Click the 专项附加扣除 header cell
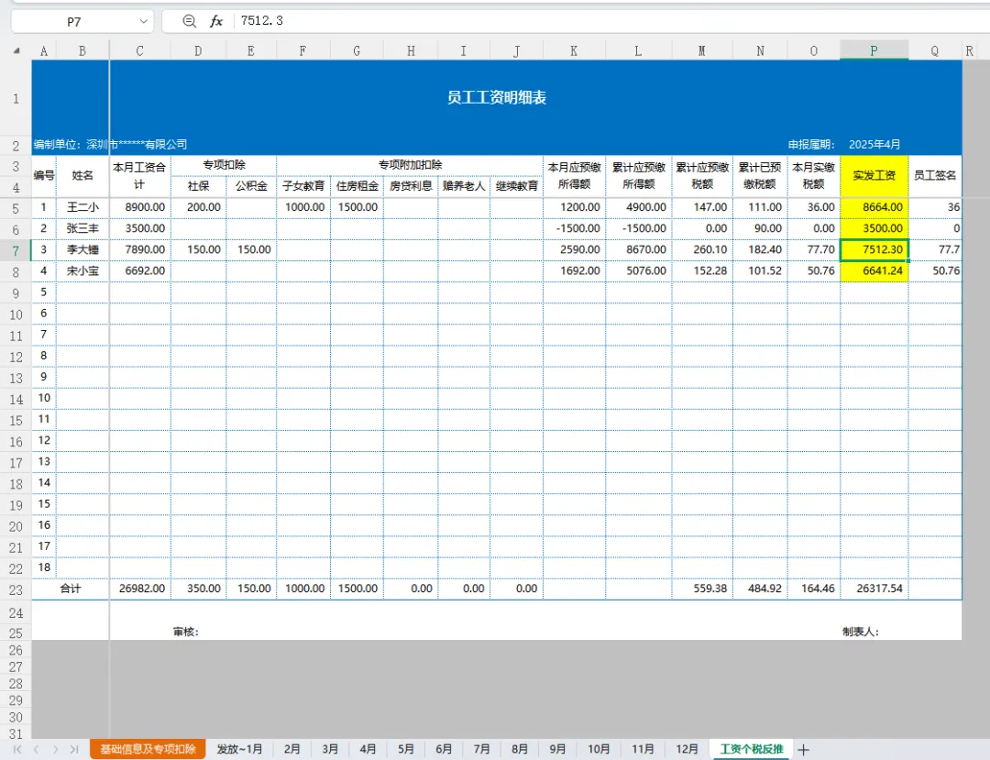The image size is (990, 760). [410, 165]
